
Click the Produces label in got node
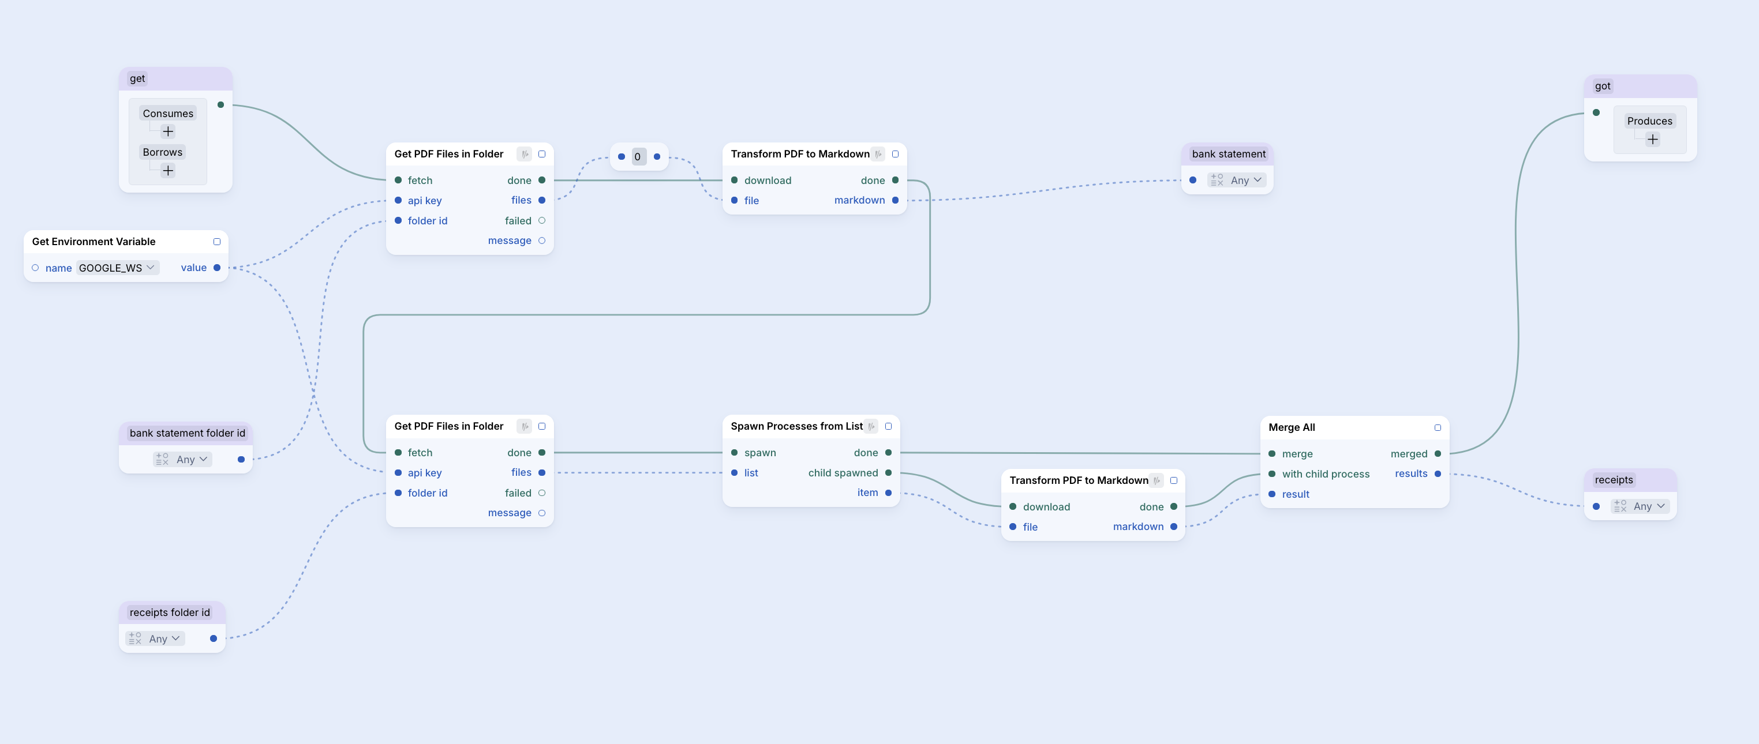pos(1650,122)
